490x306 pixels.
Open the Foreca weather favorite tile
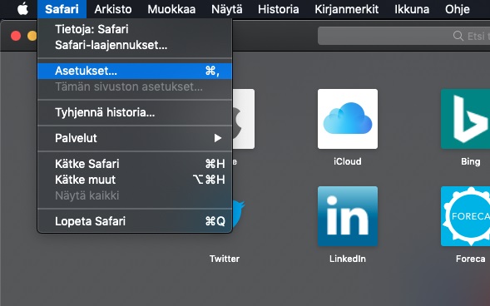[x=465, y=216]
